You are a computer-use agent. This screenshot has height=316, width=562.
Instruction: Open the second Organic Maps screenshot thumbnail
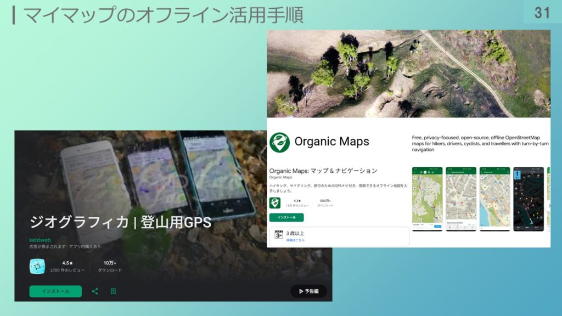pyautogui.click(x=460, y=199)
